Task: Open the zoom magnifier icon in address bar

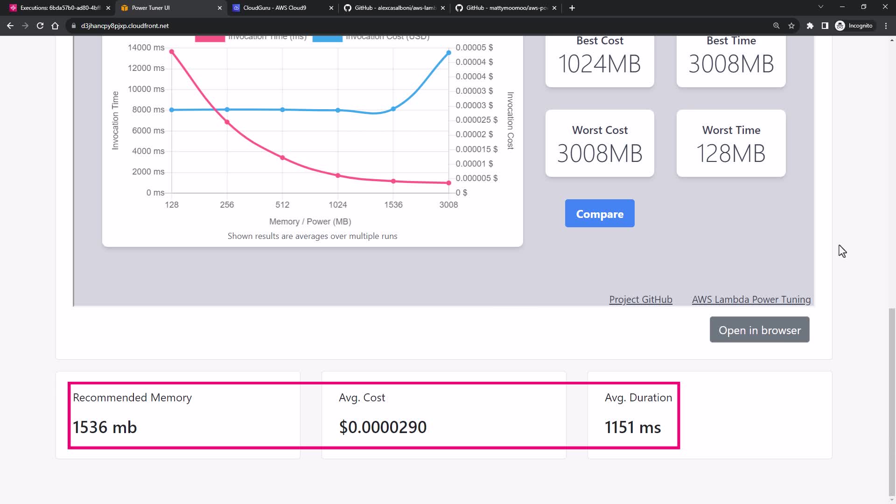Action: 777,26
